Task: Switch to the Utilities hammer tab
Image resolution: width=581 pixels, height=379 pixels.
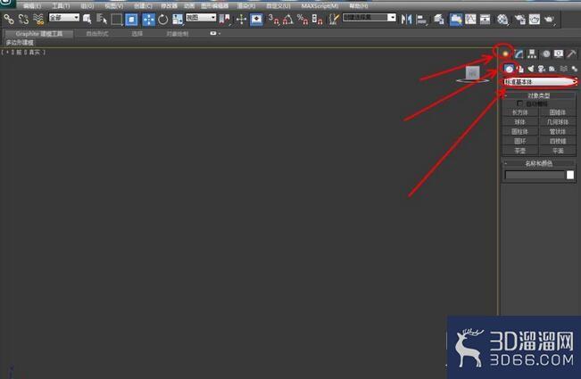Action: pyautogui.click(x=572, y=54)
